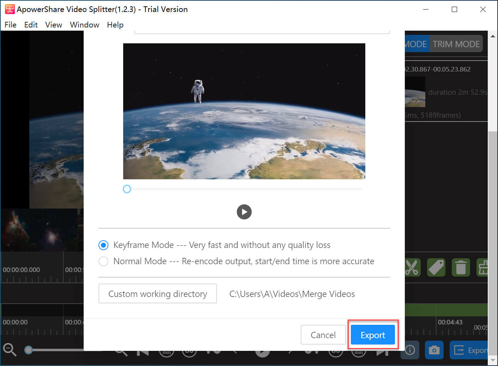Select Normal Mode re-encode radio option
Screen dimensions: 498x366
103,261
